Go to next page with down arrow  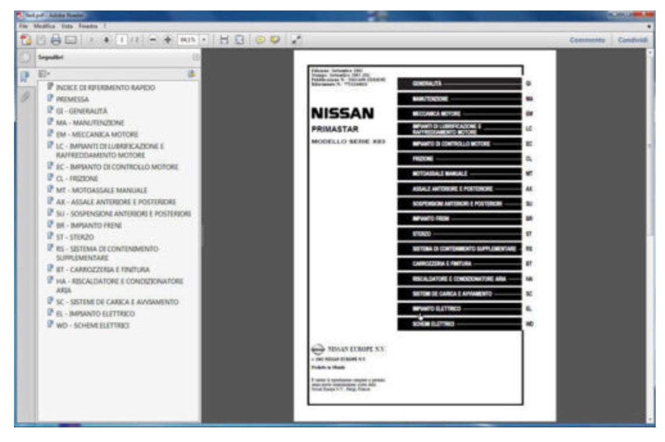106,40
